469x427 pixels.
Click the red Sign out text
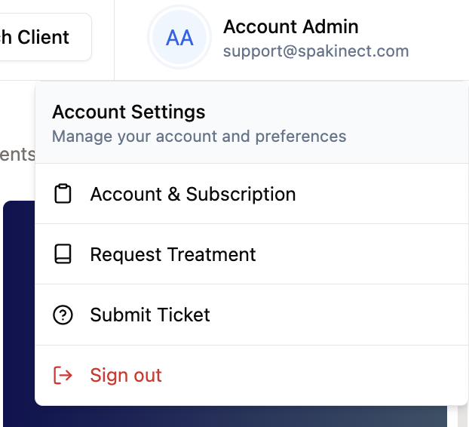126,375
